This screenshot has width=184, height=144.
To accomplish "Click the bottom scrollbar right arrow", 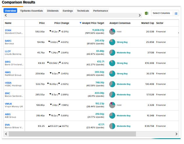I will pyautogui.click(x=176, y=134).
